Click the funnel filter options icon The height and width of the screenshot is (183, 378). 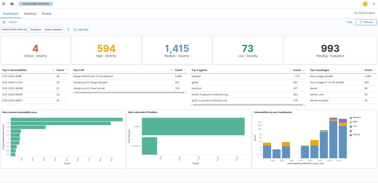click(x=68, y=30)
